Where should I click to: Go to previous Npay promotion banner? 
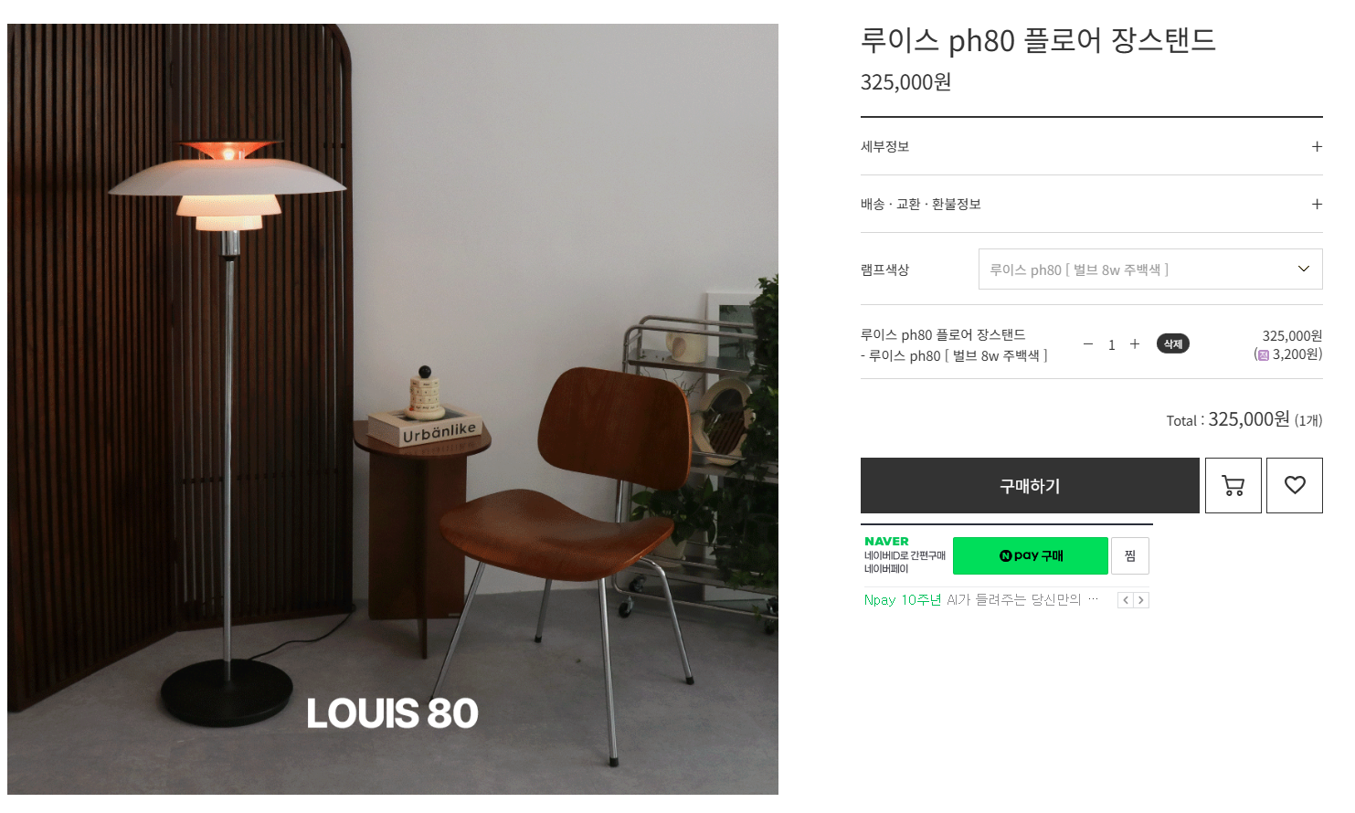point(1126,600)
